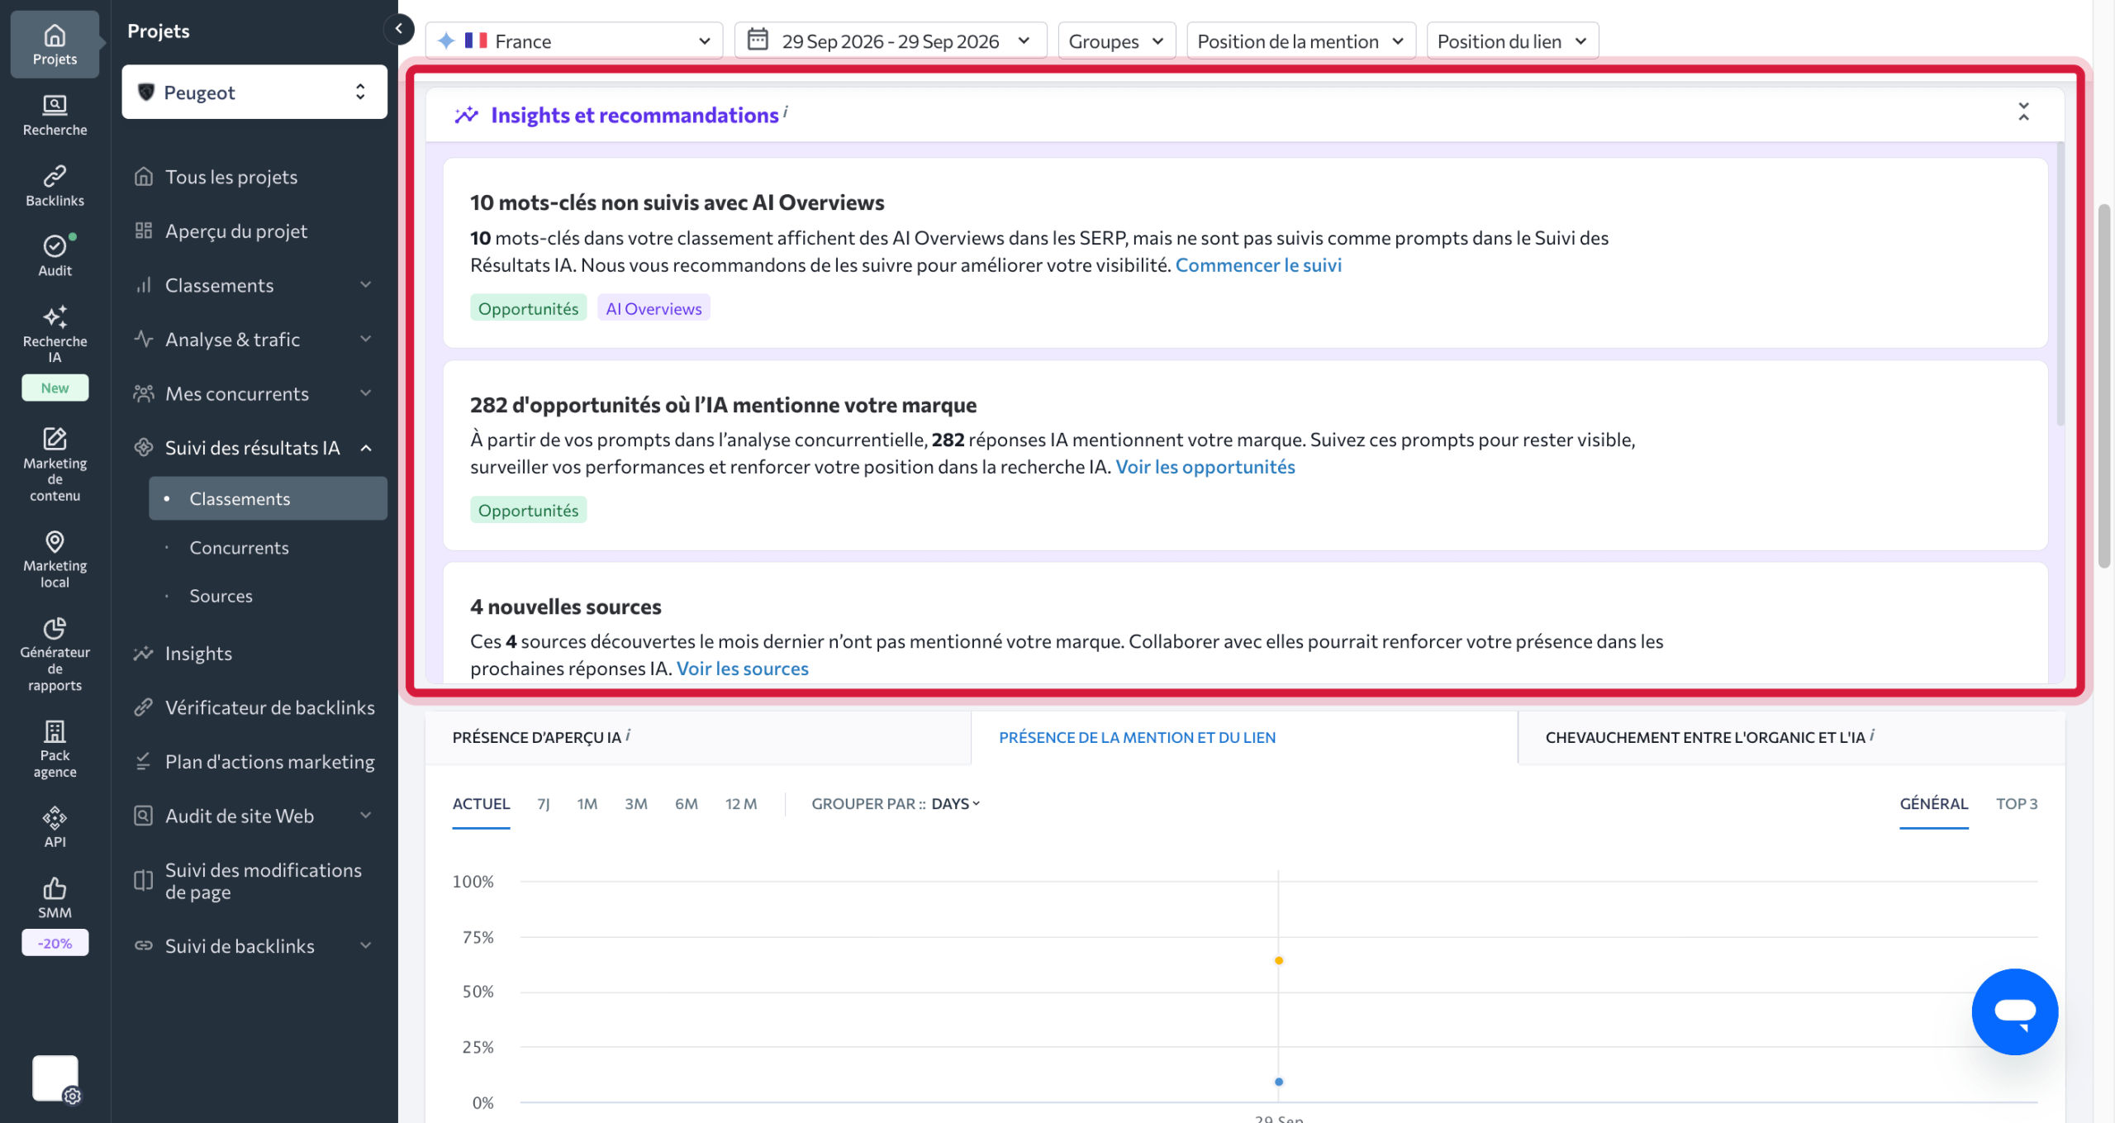Open the Groupes filter dropdown
The image size is (2115, 1123).
point(1116,40)
